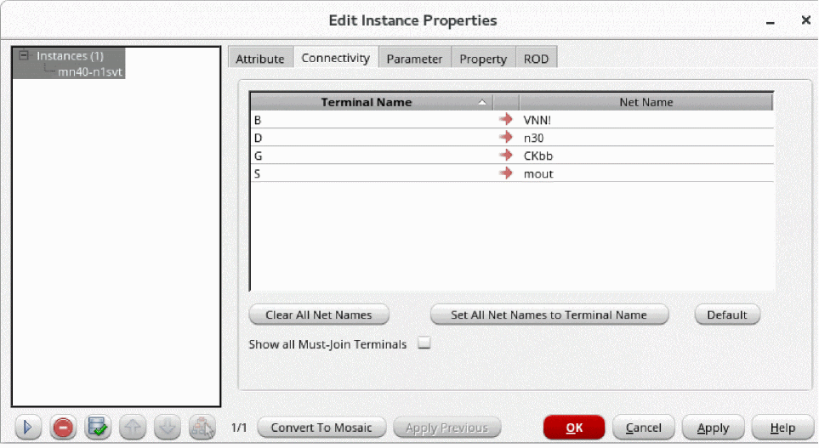This screenshot has height=448, width=819.
Task: Click the Default button
Action: 727,315
